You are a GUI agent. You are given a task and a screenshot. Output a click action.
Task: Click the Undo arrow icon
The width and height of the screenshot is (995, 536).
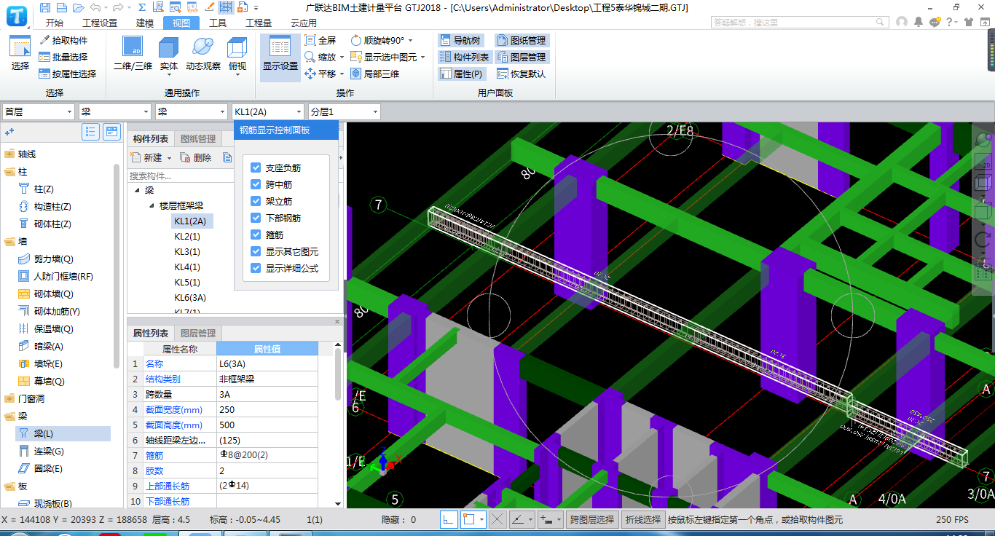[95, 8]
